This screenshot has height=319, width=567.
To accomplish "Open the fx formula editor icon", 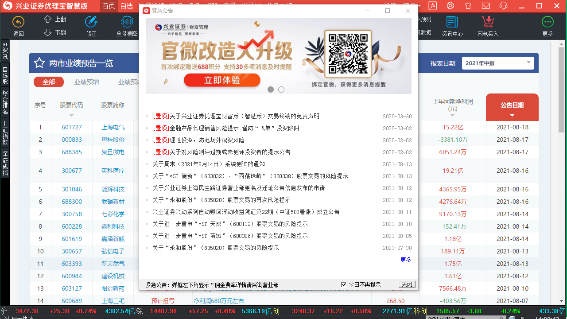I will [x=432, y=6].
